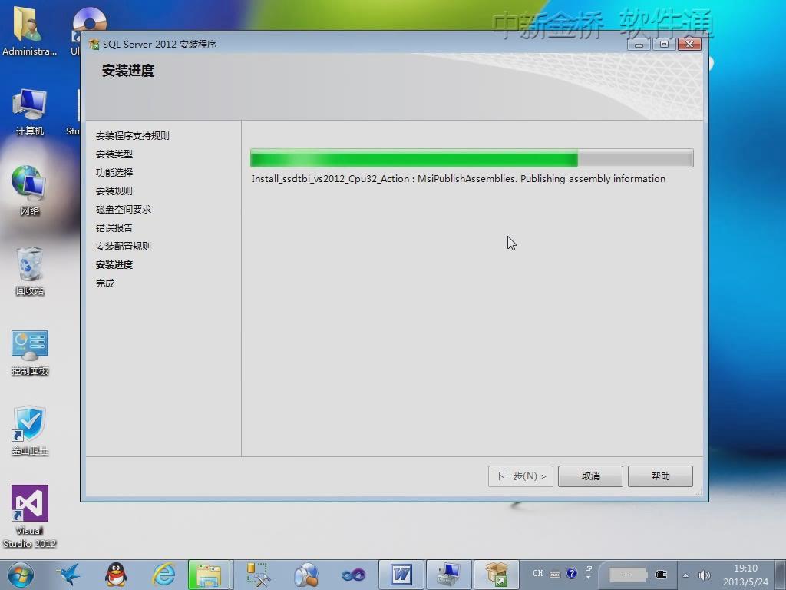Open the Windows Explorer folder taskbar button
The width and height of the screenshot is (786, 590).
pyautogui.click(x=209, y=575)
